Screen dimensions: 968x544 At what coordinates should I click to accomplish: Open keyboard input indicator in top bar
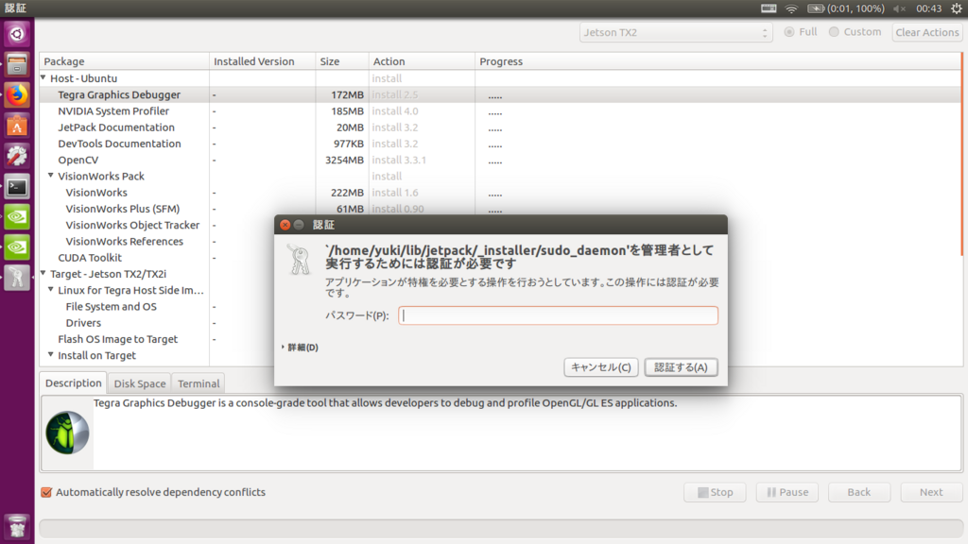click(769, 8)
